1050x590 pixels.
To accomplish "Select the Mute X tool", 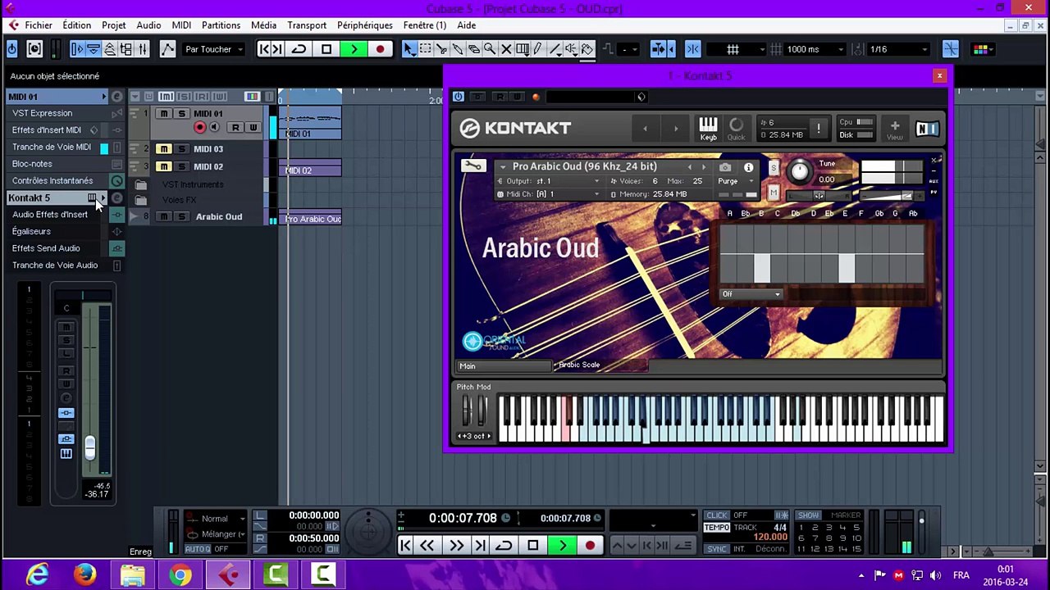I will coord(506,49).
